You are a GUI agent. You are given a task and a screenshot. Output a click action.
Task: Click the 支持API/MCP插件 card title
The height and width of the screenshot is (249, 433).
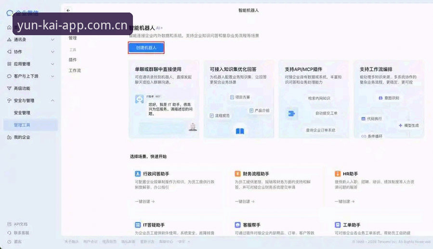pos(303,69)
